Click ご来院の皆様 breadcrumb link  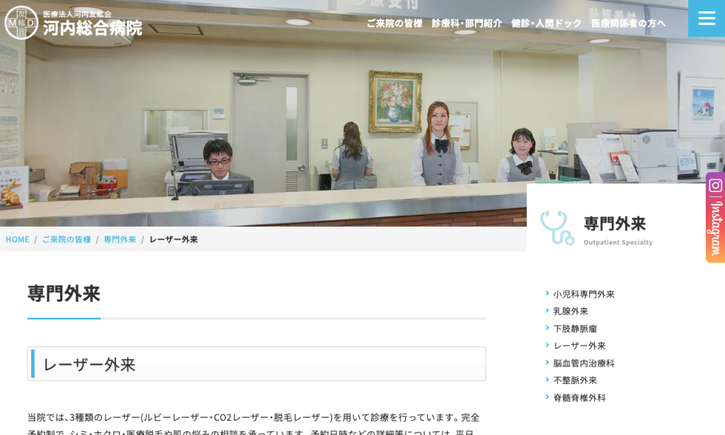point(67,239)
